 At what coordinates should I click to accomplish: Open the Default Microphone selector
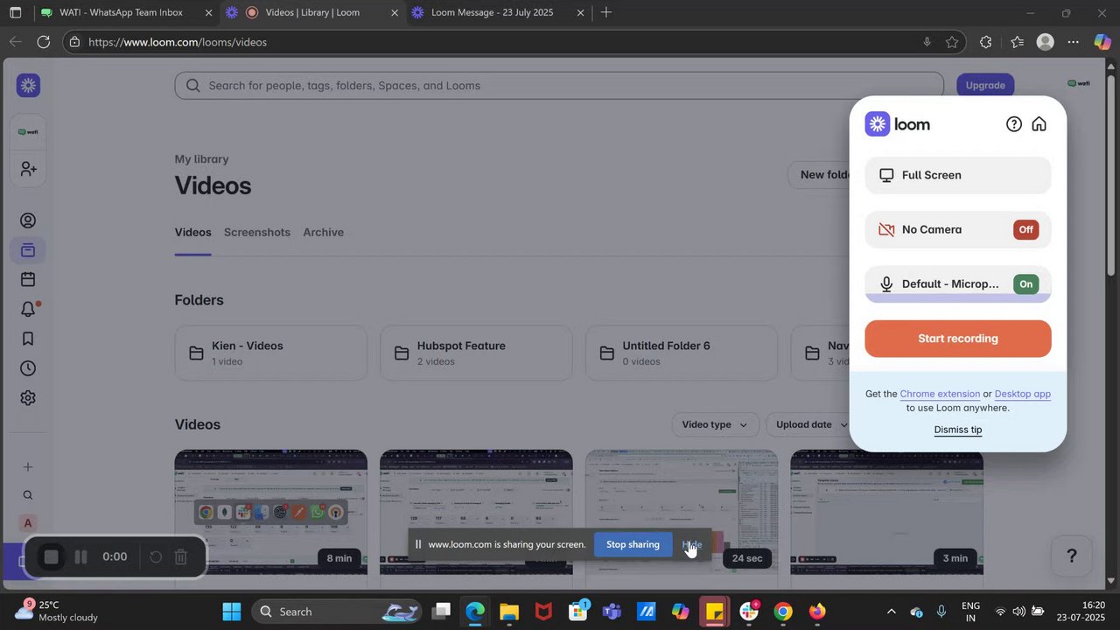pos(958,283)
